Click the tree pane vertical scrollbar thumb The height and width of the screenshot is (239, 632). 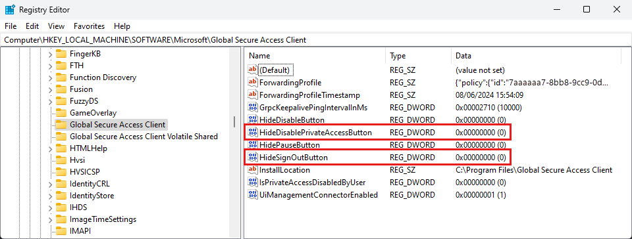(x=234, y=121)
